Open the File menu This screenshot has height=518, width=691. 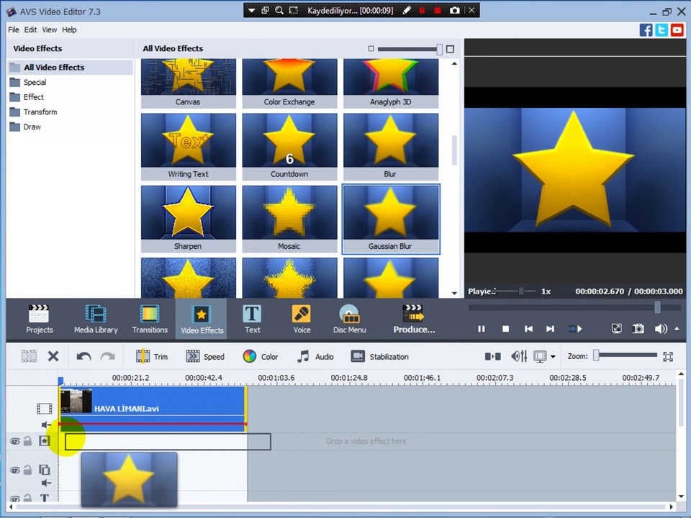point(14,29)
